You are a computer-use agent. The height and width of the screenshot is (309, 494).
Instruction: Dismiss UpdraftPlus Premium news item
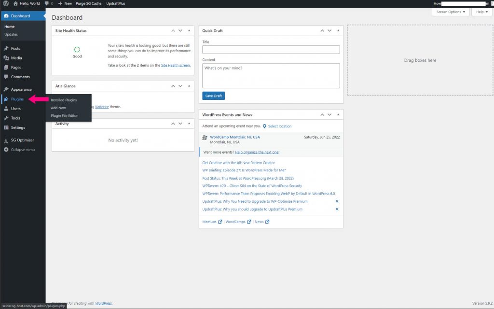337,209
